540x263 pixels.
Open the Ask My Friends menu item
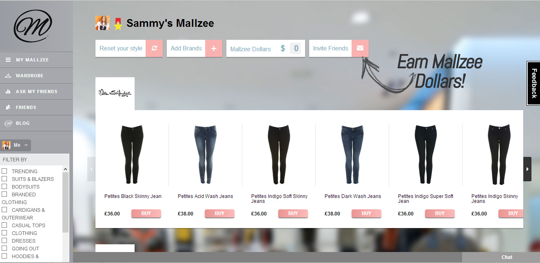(x=36, y=91)
